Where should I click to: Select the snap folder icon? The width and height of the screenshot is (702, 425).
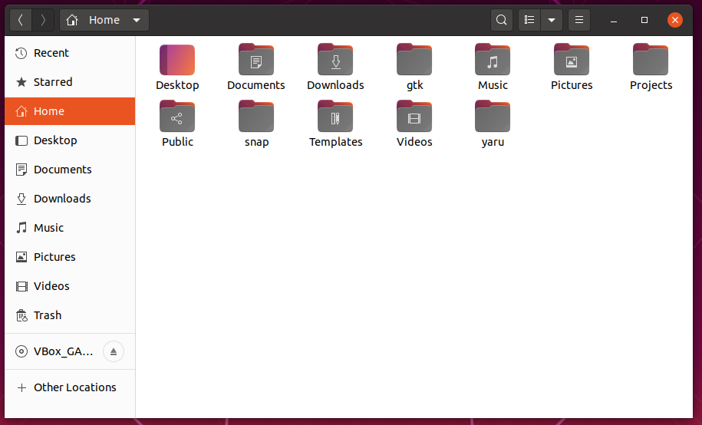(256, 117)
